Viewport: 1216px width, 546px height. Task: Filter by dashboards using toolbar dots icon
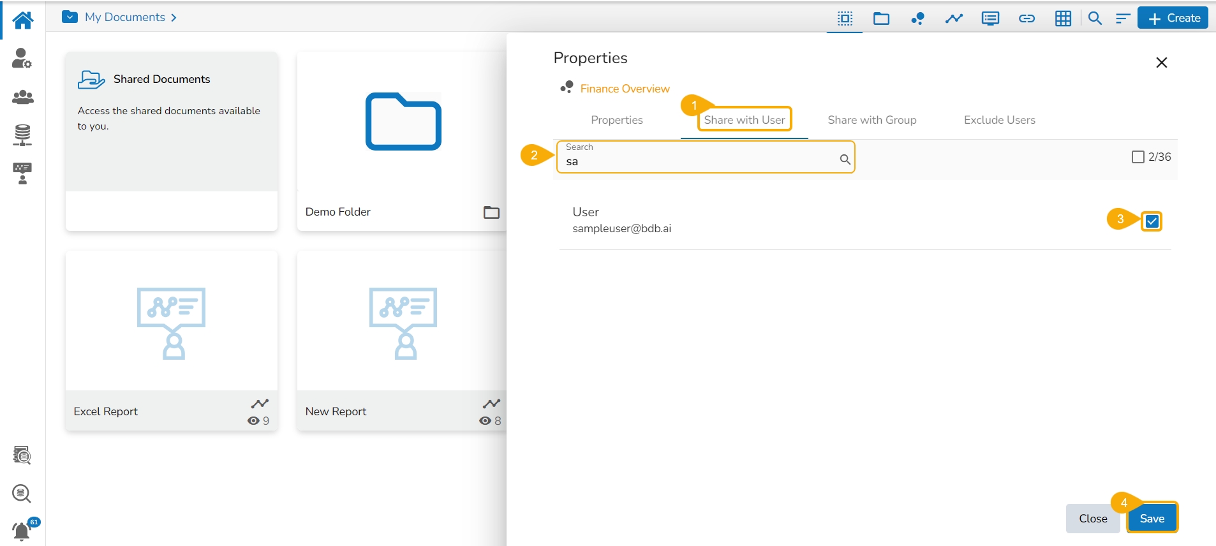tap(918, 18)
